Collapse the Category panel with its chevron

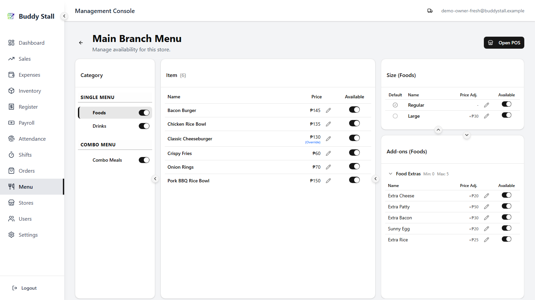[x=155, y=179]
